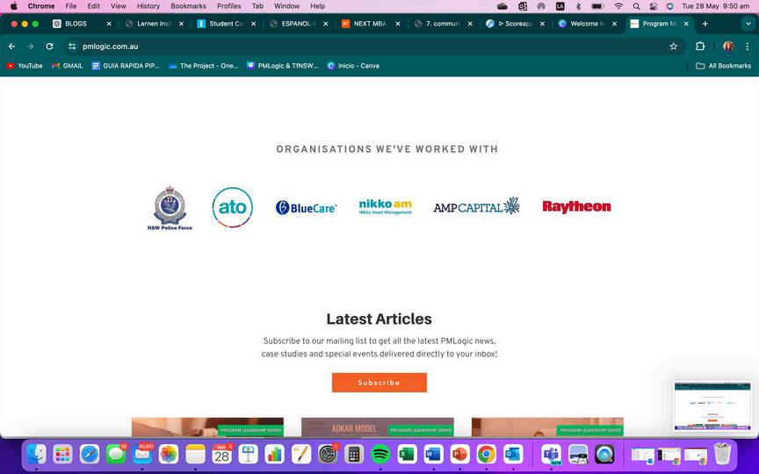Launch Excel from the dock
759x474 pixels.
click(x=407, y=454)
